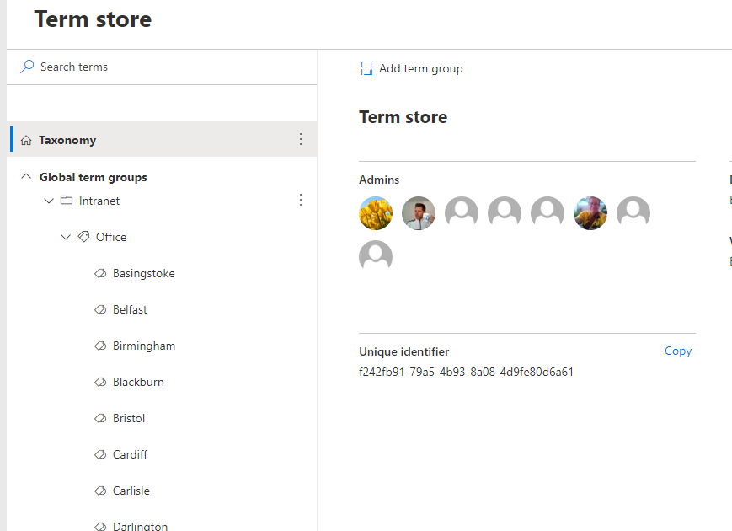The image size is (732, 531).
Task: Click the tag icon next to Belfast
Action: pyautogui.click(x=102, y=309)
